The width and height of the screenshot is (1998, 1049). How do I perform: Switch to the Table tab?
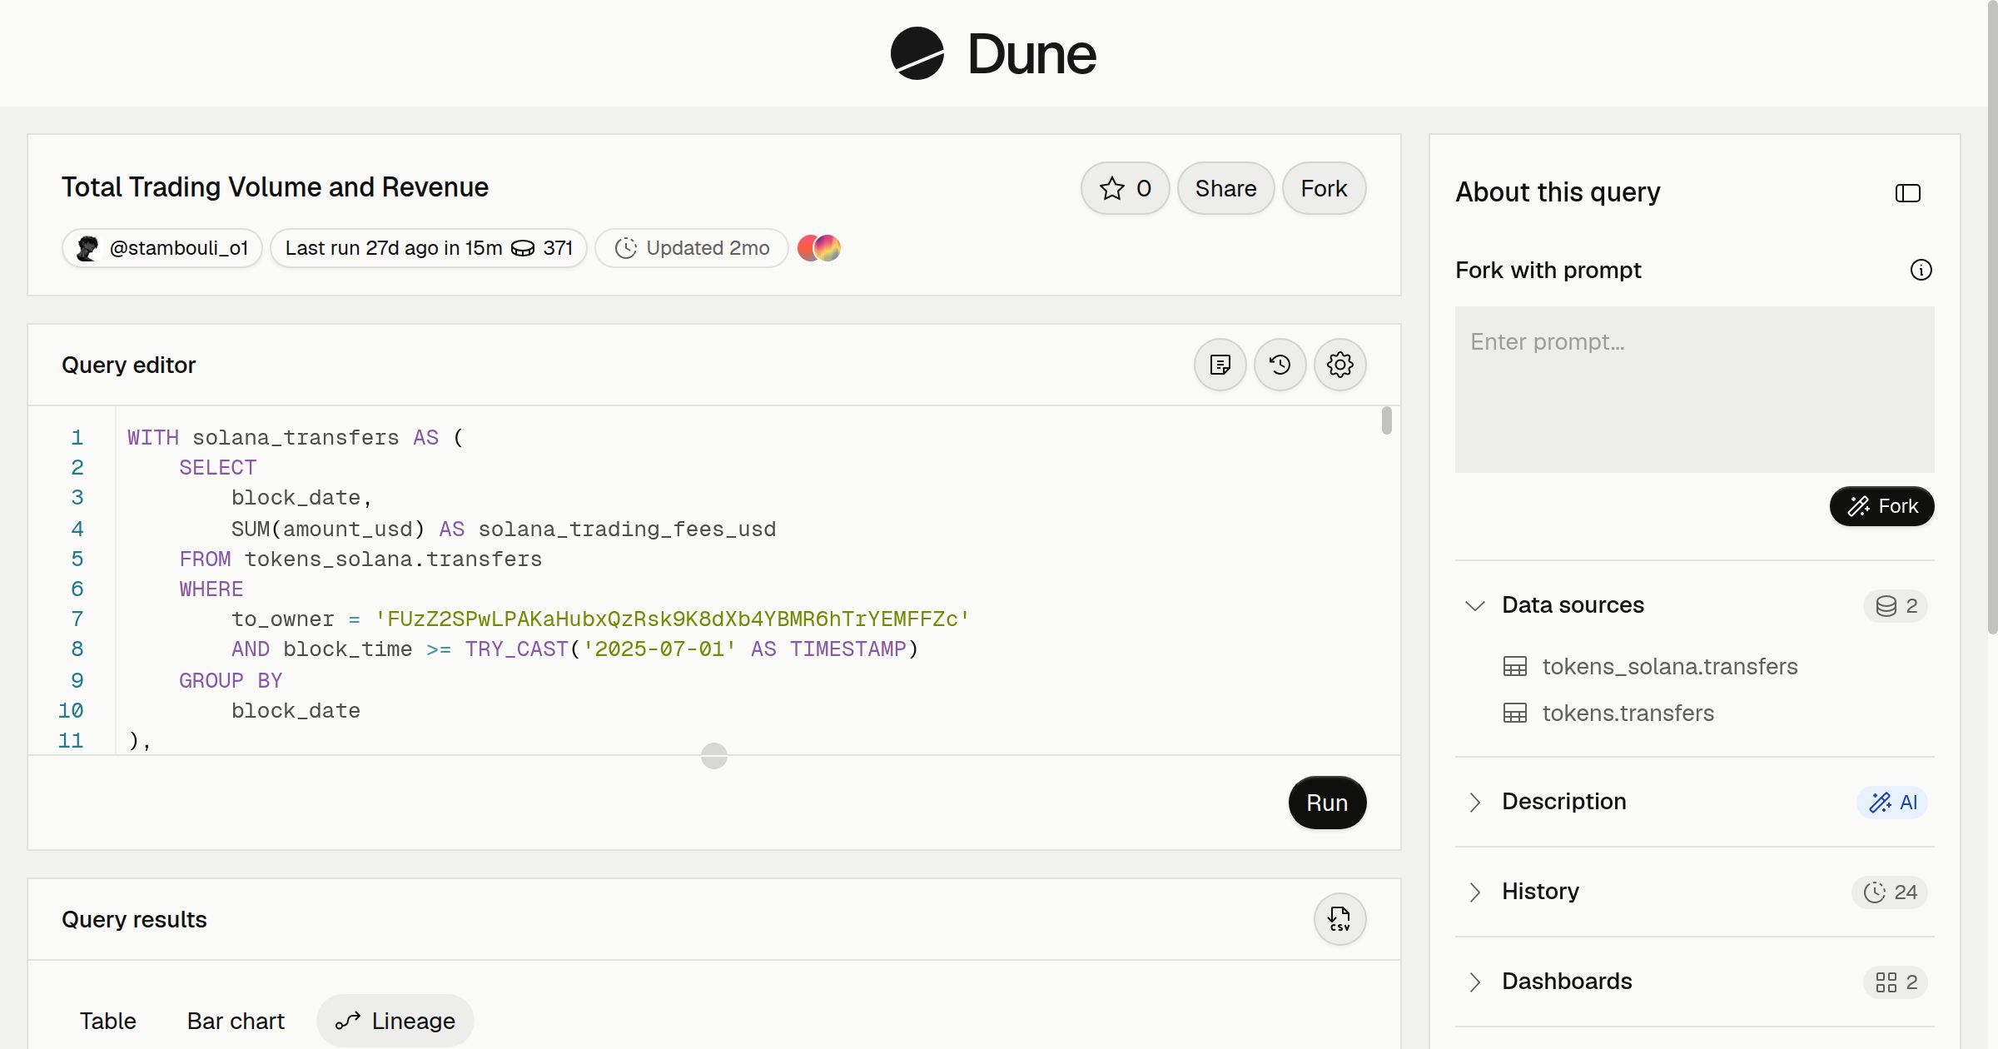[108, 1021]
